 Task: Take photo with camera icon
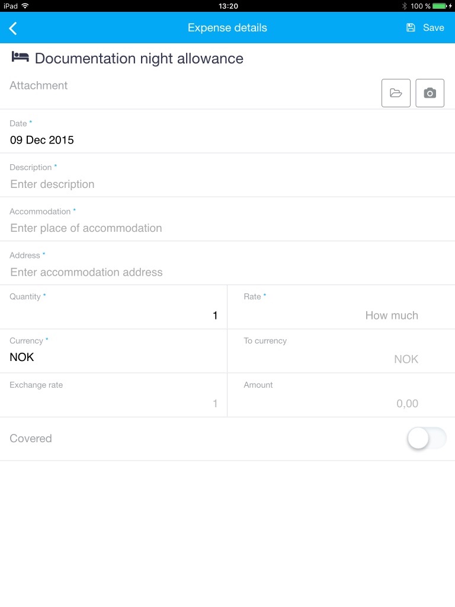point(430,93)
